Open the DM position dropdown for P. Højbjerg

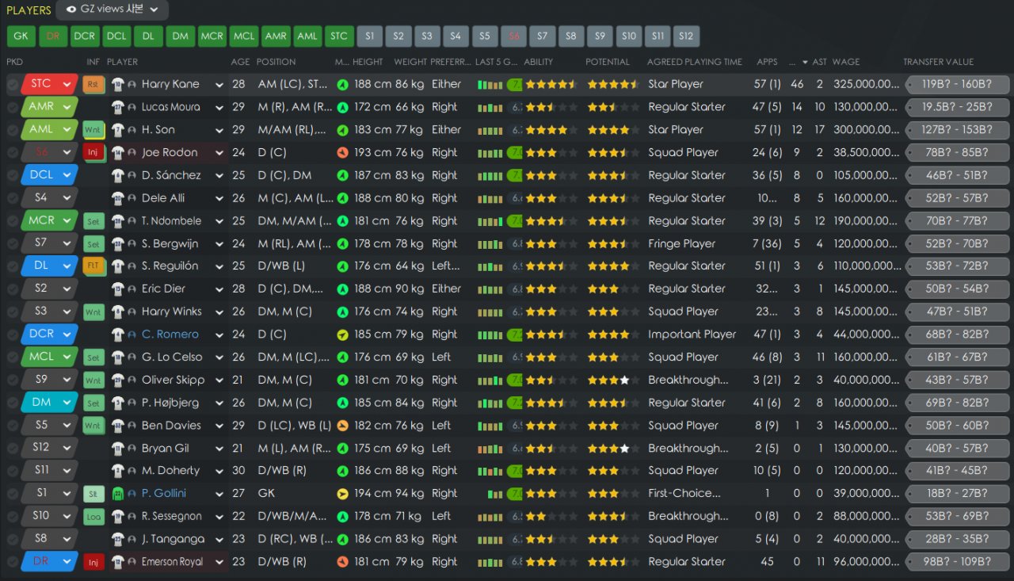point(49,403)
